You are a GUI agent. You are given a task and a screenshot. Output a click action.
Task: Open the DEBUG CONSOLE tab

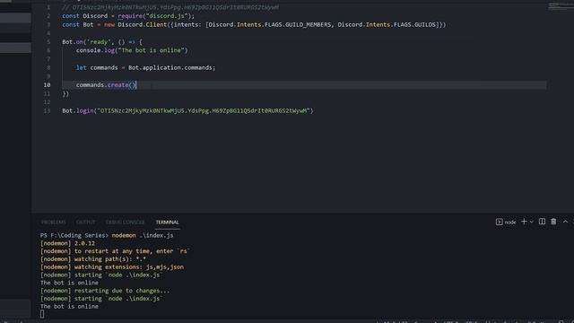tap(125, 223)
